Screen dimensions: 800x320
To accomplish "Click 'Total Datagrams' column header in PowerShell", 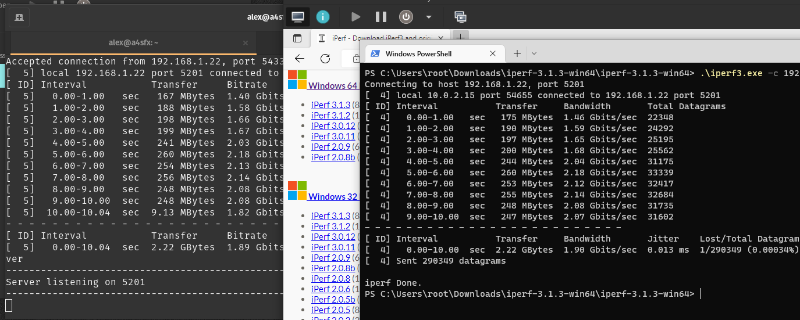I will coord(687,106).
